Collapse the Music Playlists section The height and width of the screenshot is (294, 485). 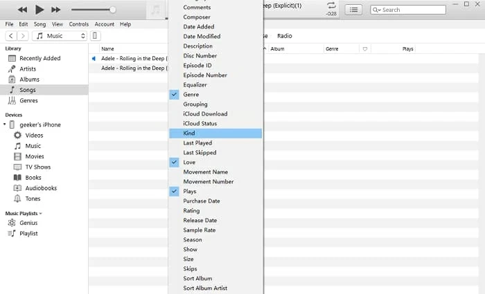(x=40, y=213)
